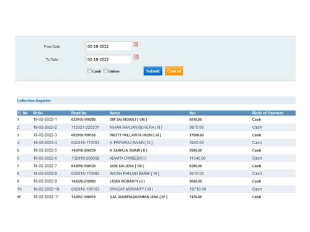The height and width of the screenshot is (232, 310).
Task: Click the orange Cancel button
Action: pyautogui.click(x=174, y=71)
